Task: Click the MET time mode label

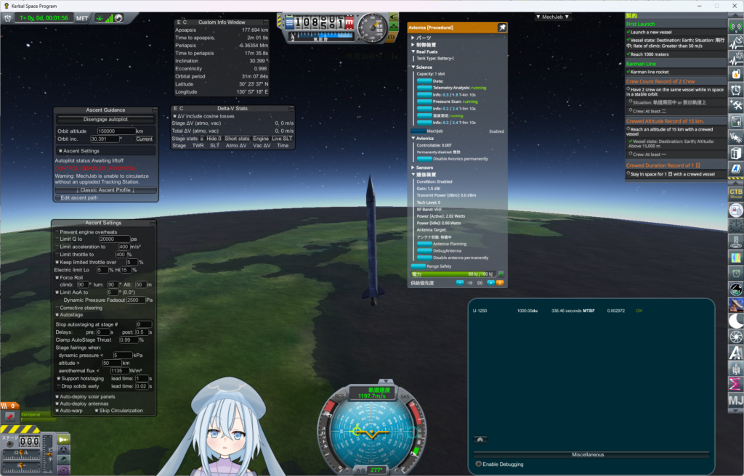Action: point(82,17)
